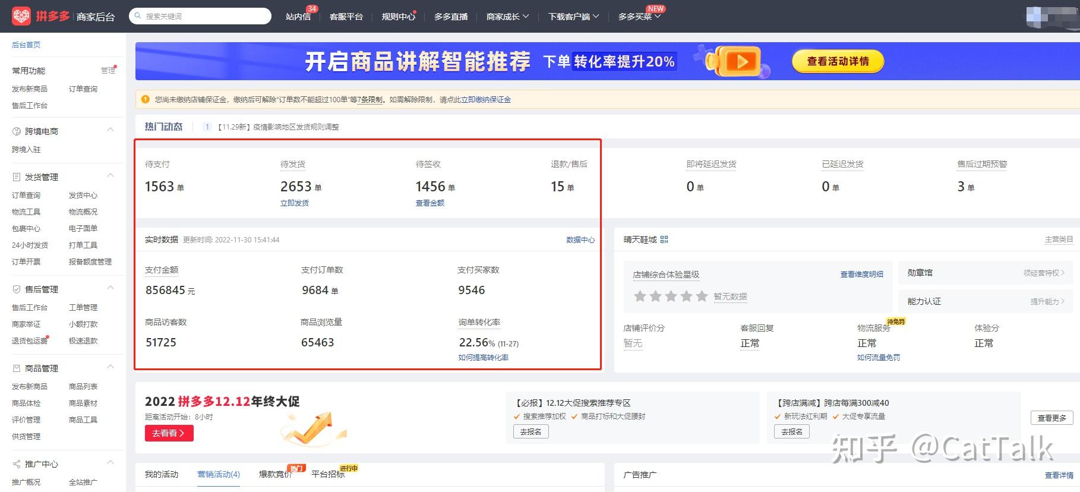This screenshot has width=1080, height=492.
Task: Click the 查看金额 link
Action: point(430,203)
